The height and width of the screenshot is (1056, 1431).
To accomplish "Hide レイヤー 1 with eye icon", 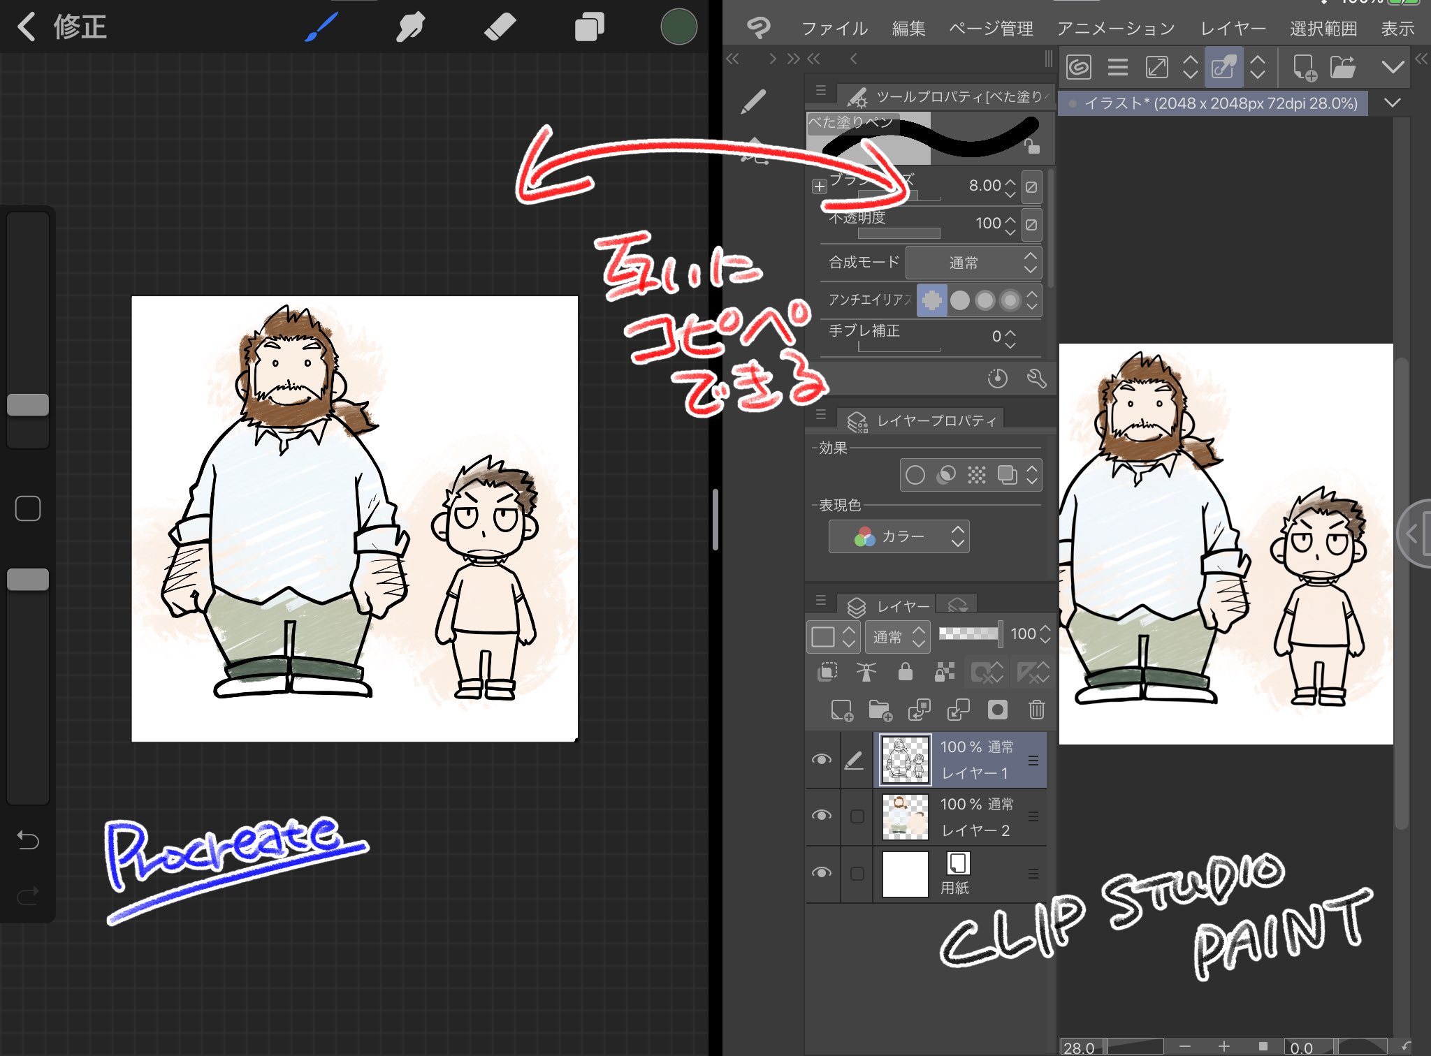I will [822, 760].
